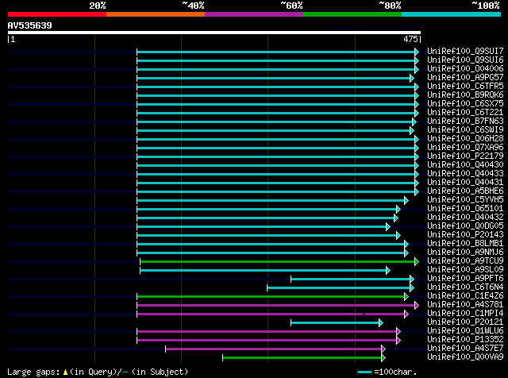
Task: Select the UniRef100_B9RQK6 entry
Action: (465, 95)
